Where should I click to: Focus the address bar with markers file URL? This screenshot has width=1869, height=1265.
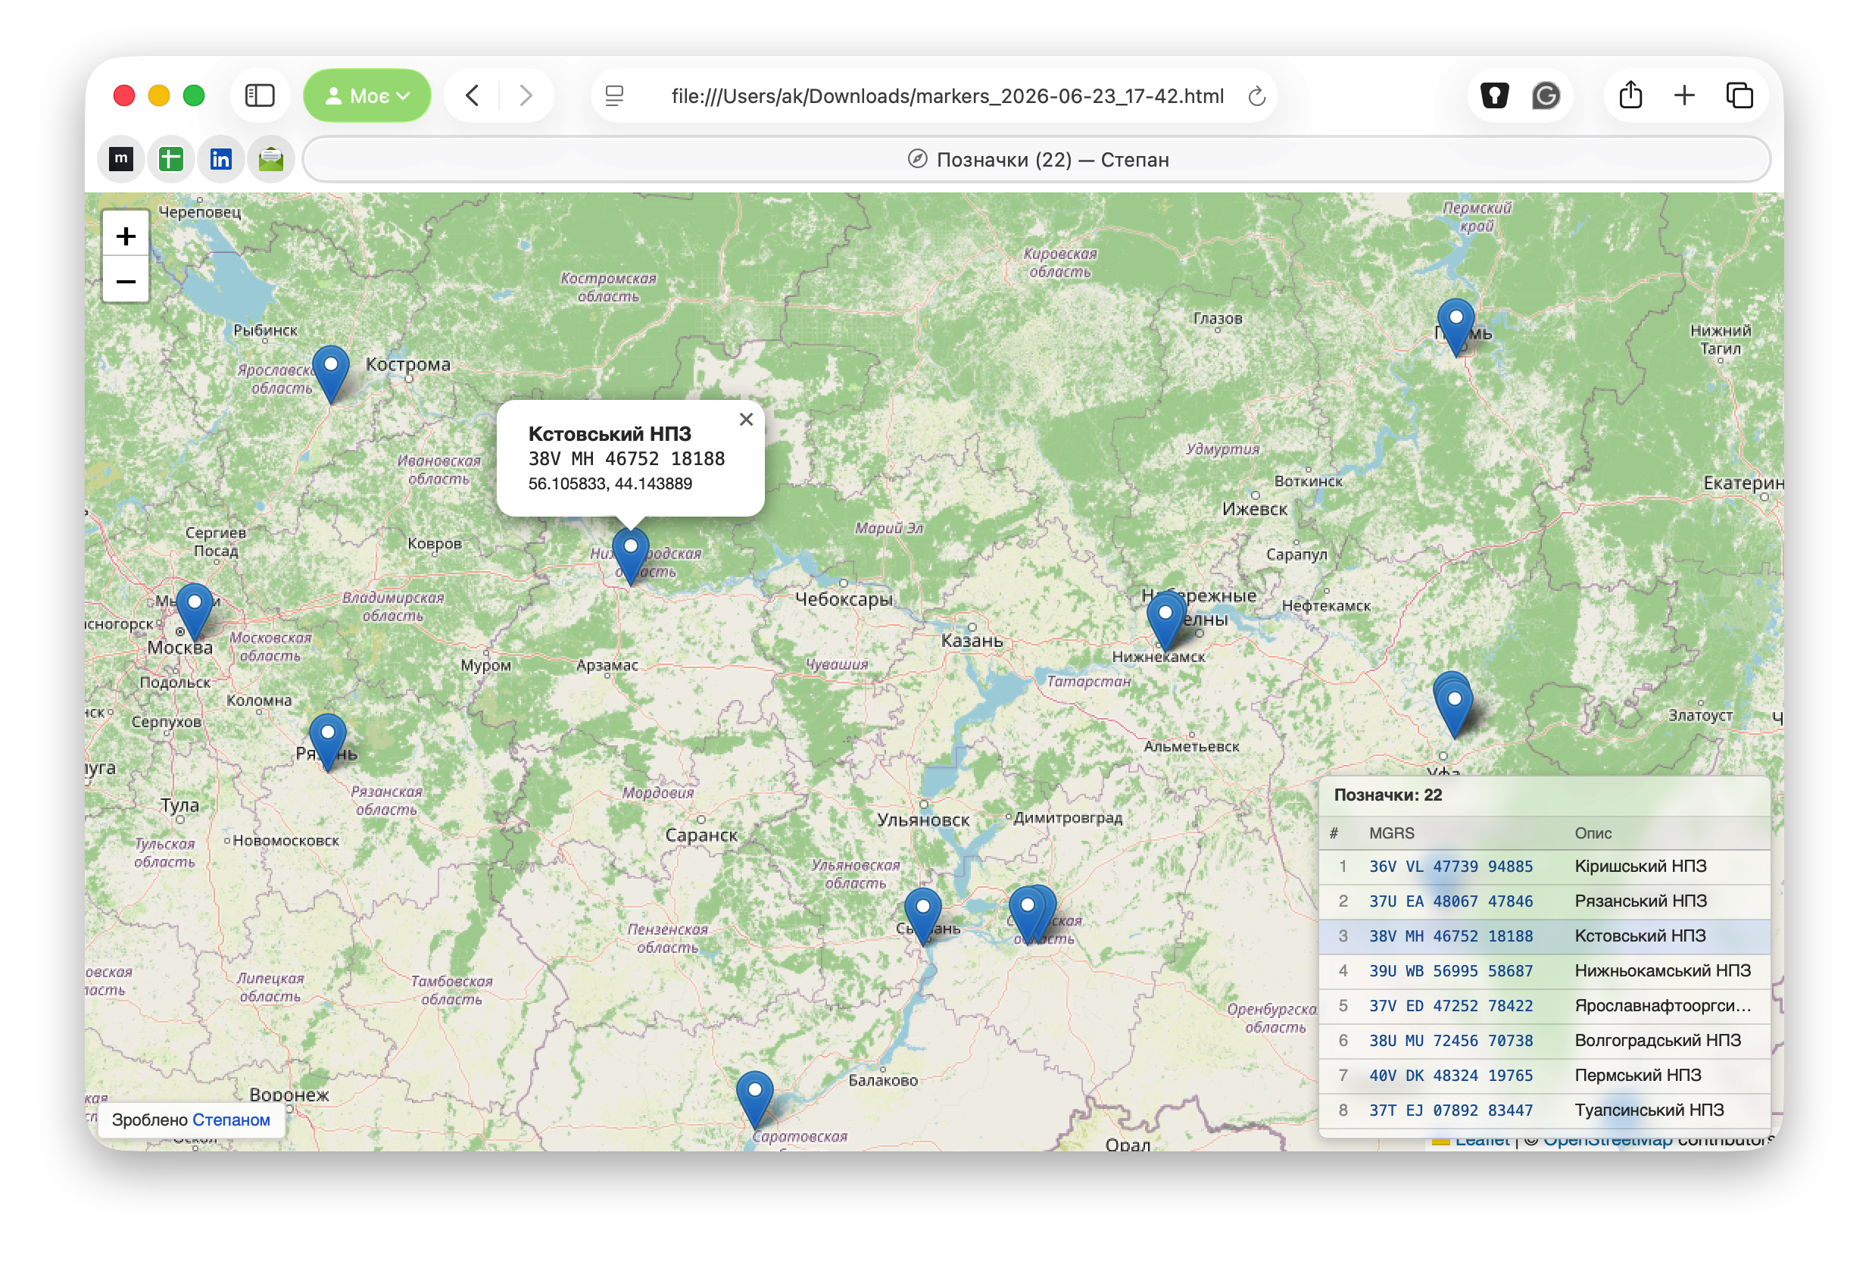click(947, 95)
